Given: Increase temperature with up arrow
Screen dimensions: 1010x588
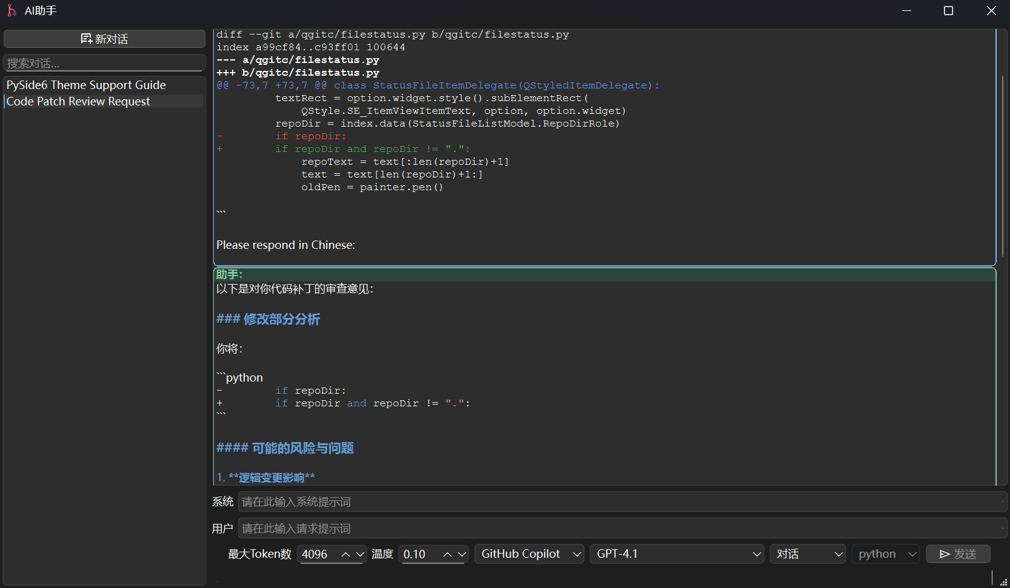Looking at the screenshot, I should click(448, 554).
